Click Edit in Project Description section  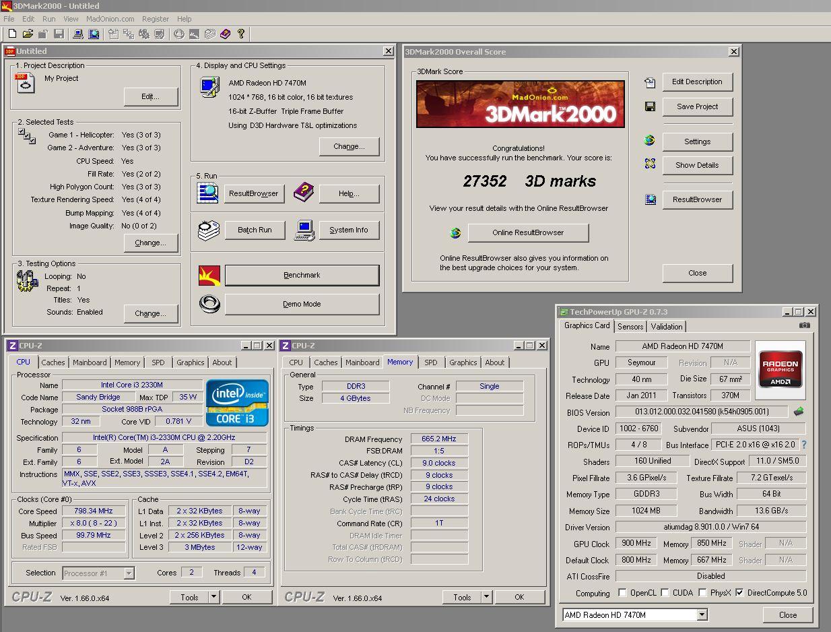pyautogui.click(x=151, y=96)
